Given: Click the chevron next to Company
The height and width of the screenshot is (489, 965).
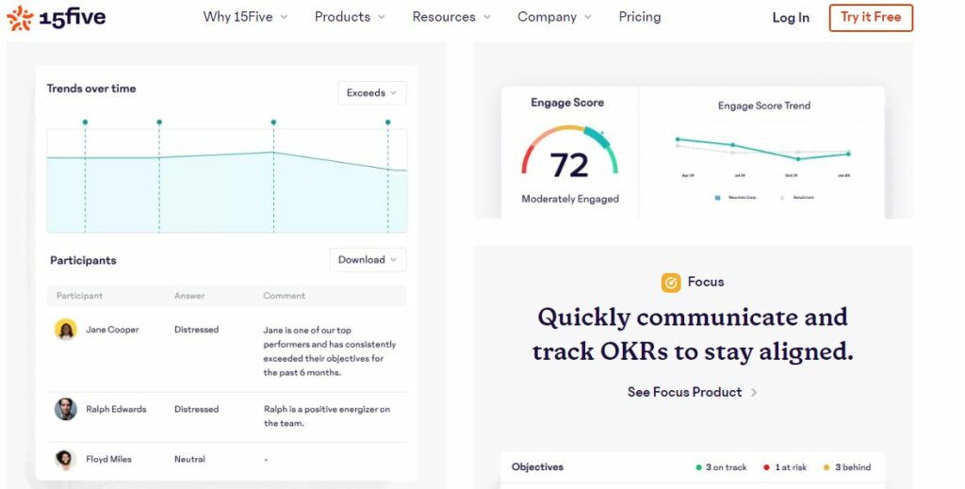Looking at the screenshot, I should click(x=587, y=17).
